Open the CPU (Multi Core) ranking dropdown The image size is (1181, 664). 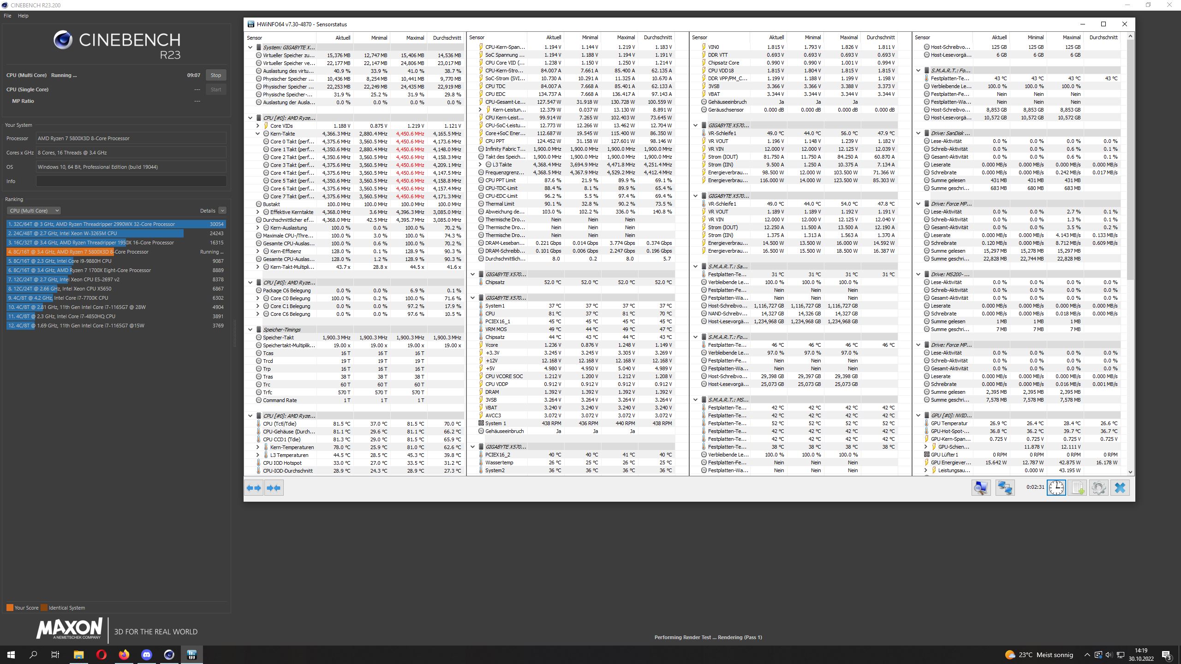point(33,211)
